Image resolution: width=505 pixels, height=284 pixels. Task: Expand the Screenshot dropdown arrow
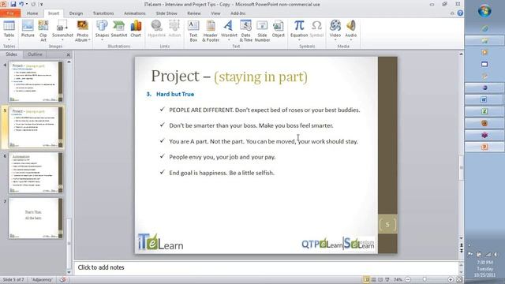click(x=62, y=40)
